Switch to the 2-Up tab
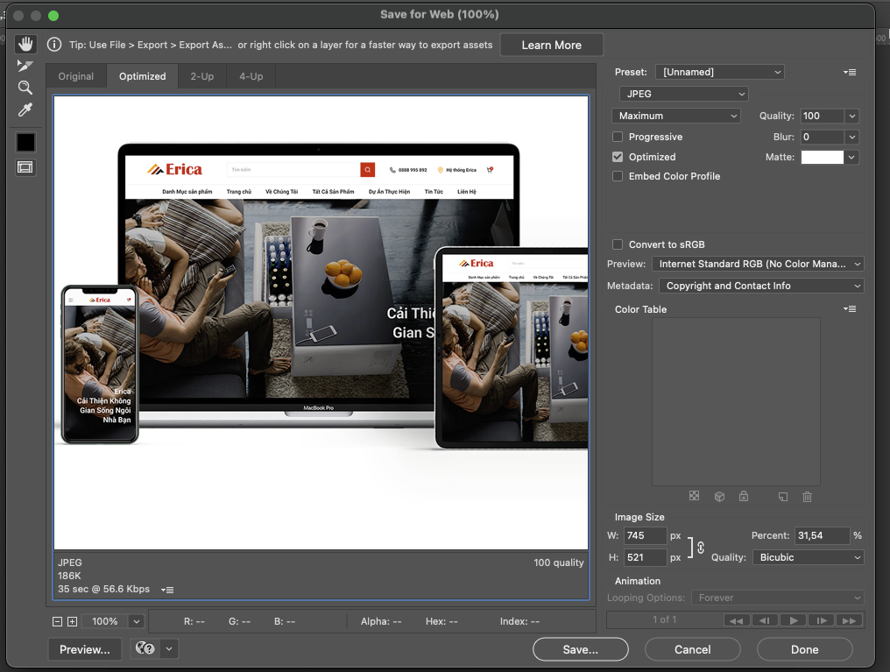Image resolution: width=890 pixels, height=672 pixels. [201, 76]
